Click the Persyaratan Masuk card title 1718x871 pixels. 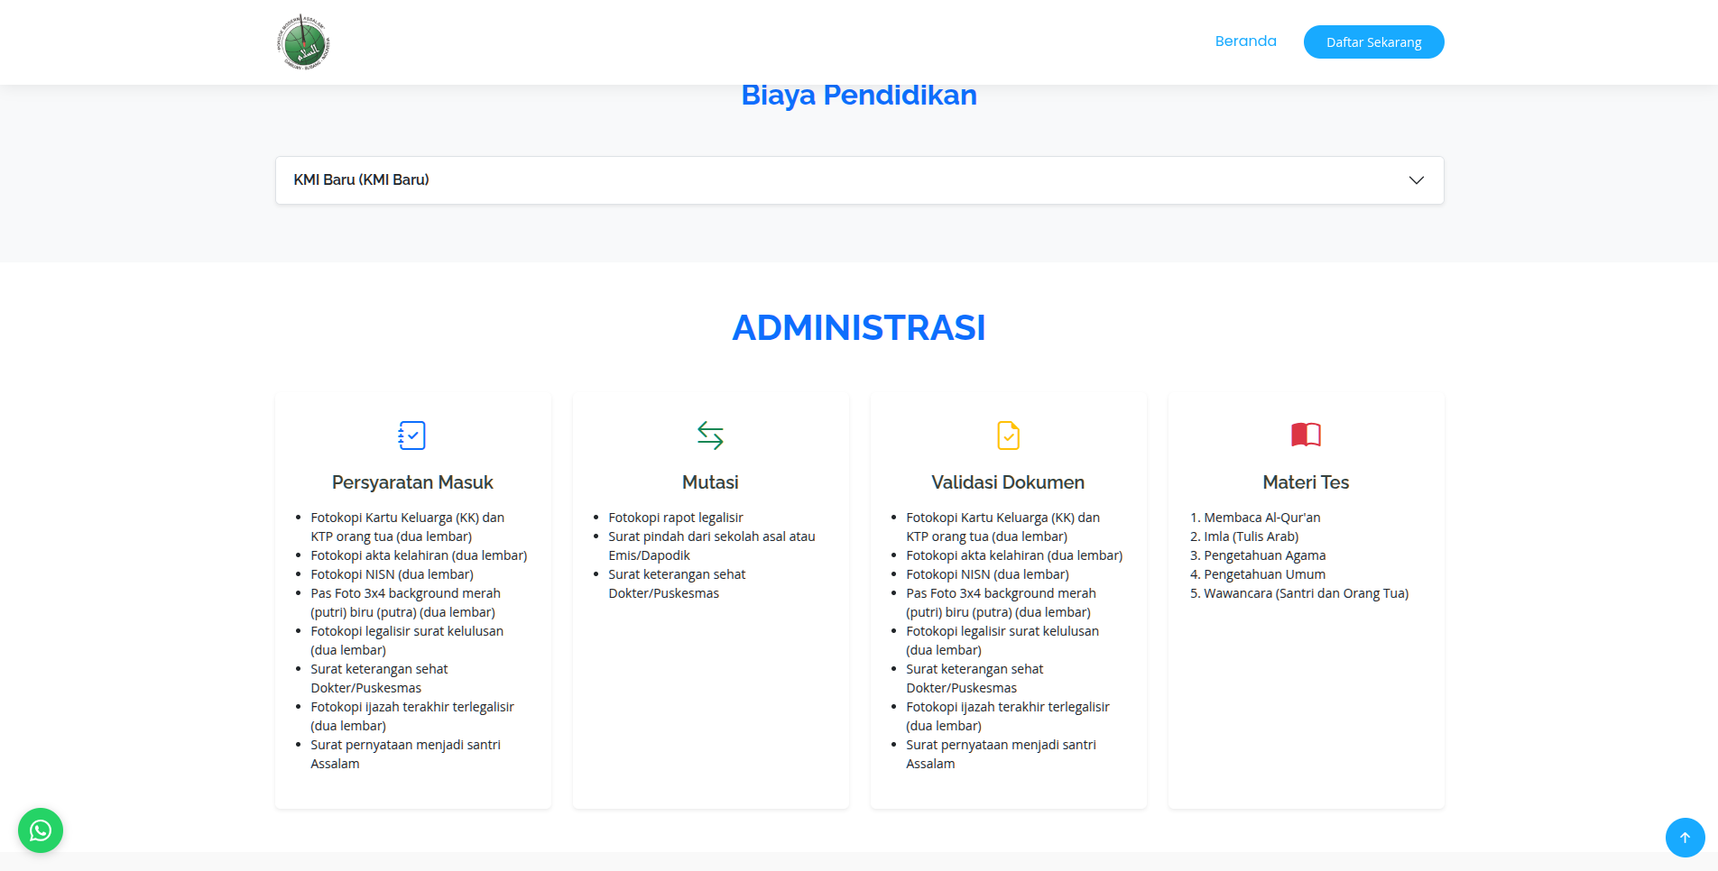click(x=412, y=482)
